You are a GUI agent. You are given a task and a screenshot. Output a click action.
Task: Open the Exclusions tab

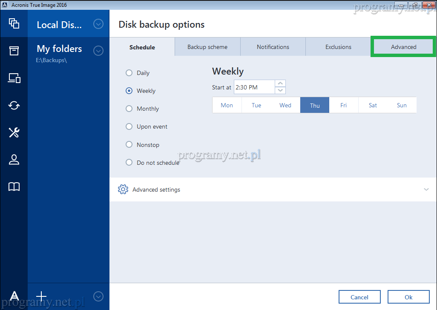[338, 47]
